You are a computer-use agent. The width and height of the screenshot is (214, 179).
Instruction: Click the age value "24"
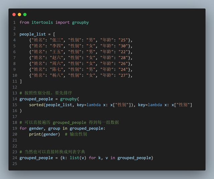[x=123, y=70]
